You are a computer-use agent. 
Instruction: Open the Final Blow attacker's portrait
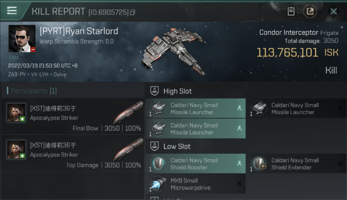[x=16, y=113]
